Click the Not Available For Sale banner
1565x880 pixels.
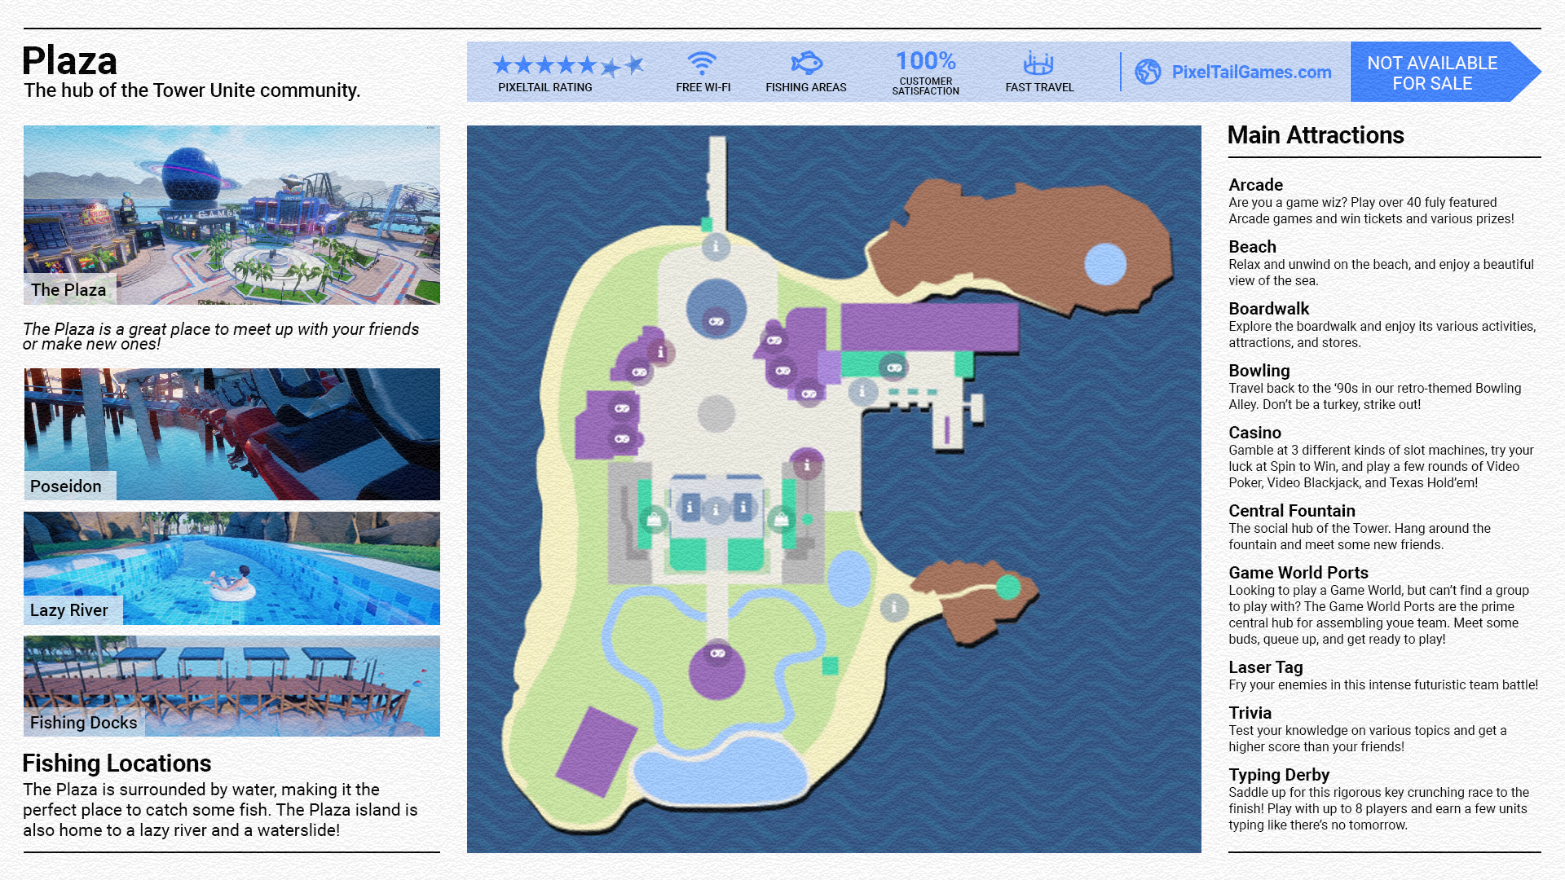(x=1432, y=73)
